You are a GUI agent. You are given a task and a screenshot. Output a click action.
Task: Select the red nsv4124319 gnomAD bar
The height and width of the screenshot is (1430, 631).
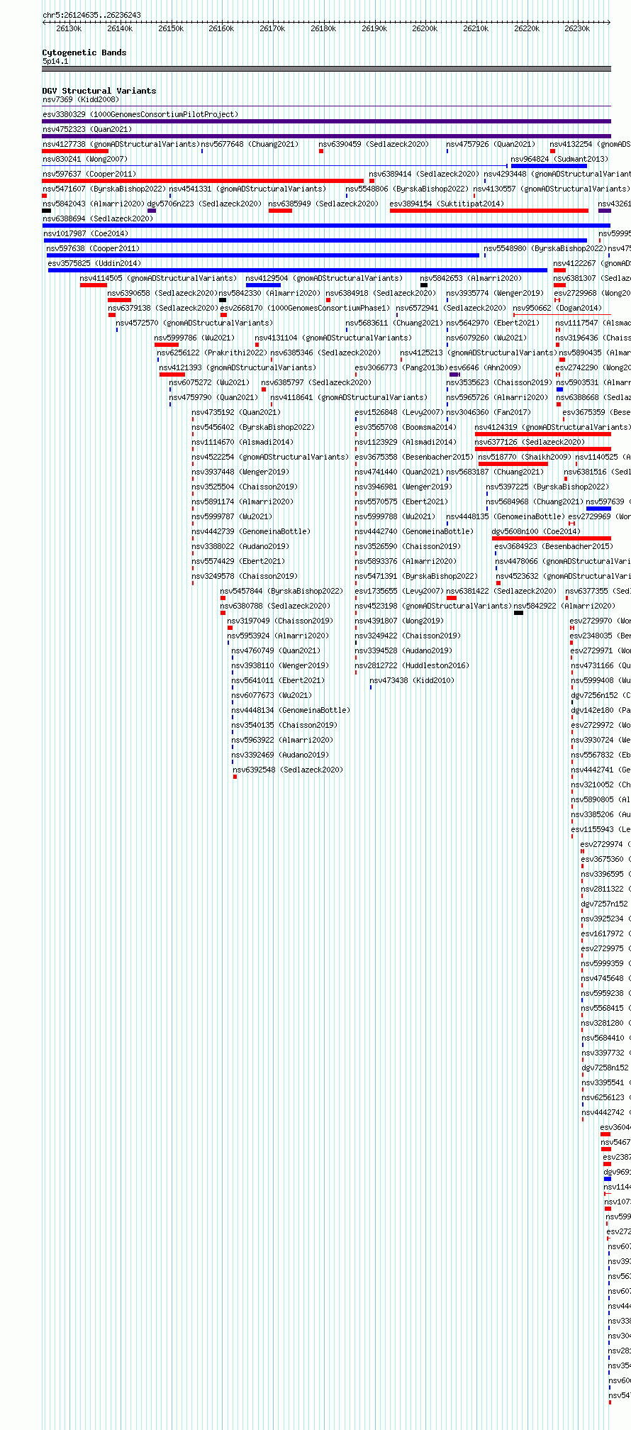[x=543, y=434]
